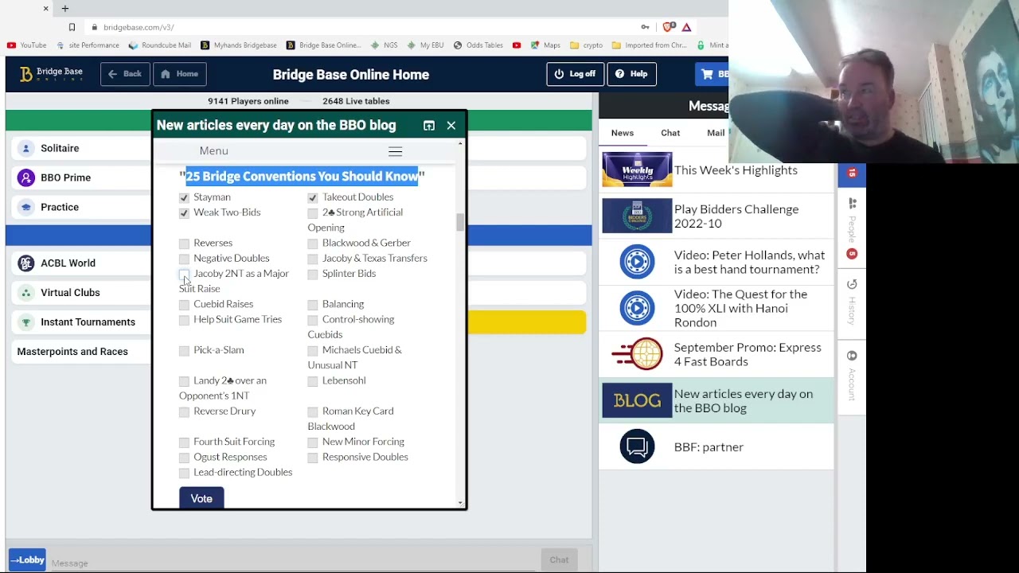Image resolution: width=1019 pixels, height=573 pixels.
Task: Open the Solitaire section icon
Action: tap(26, 148)
